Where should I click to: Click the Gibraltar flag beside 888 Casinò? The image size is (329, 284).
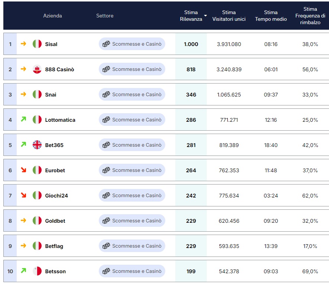coord(37,69)
